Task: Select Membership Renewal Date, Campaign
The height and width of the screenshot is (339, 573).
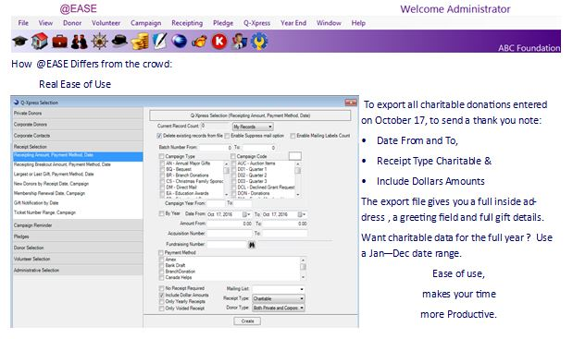Action: pos(49,193)
